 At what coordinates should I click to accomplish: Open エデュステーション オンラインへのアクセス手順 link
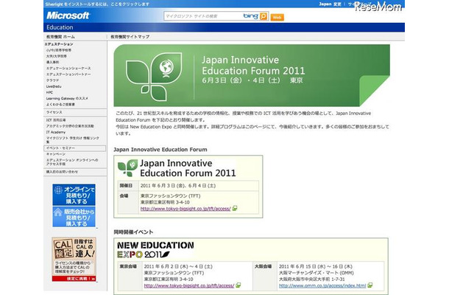click(72, 162)
